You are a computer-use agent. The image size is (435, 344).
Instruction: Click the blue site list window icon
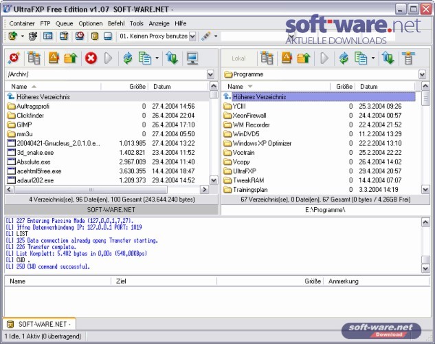point(47,36)
